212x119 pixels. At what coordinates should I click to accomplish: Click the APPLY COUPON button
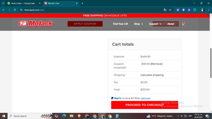tap(85, 24)
